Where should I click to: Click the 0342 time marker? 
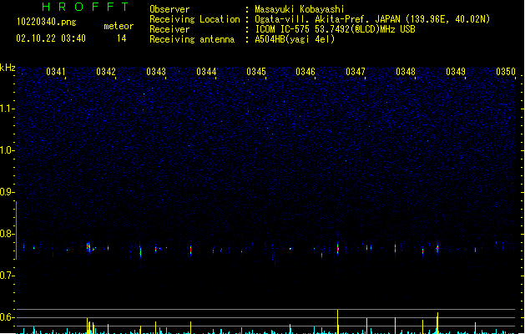pyautogui.click(x=106, y=72)
